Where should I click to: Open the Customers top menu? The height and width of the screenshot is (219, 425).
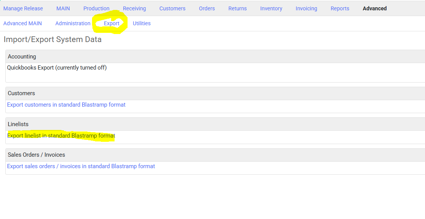point(172,8)
